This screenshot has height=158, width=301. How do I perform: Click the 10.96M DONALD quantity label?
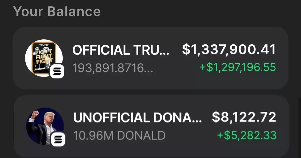119,136
